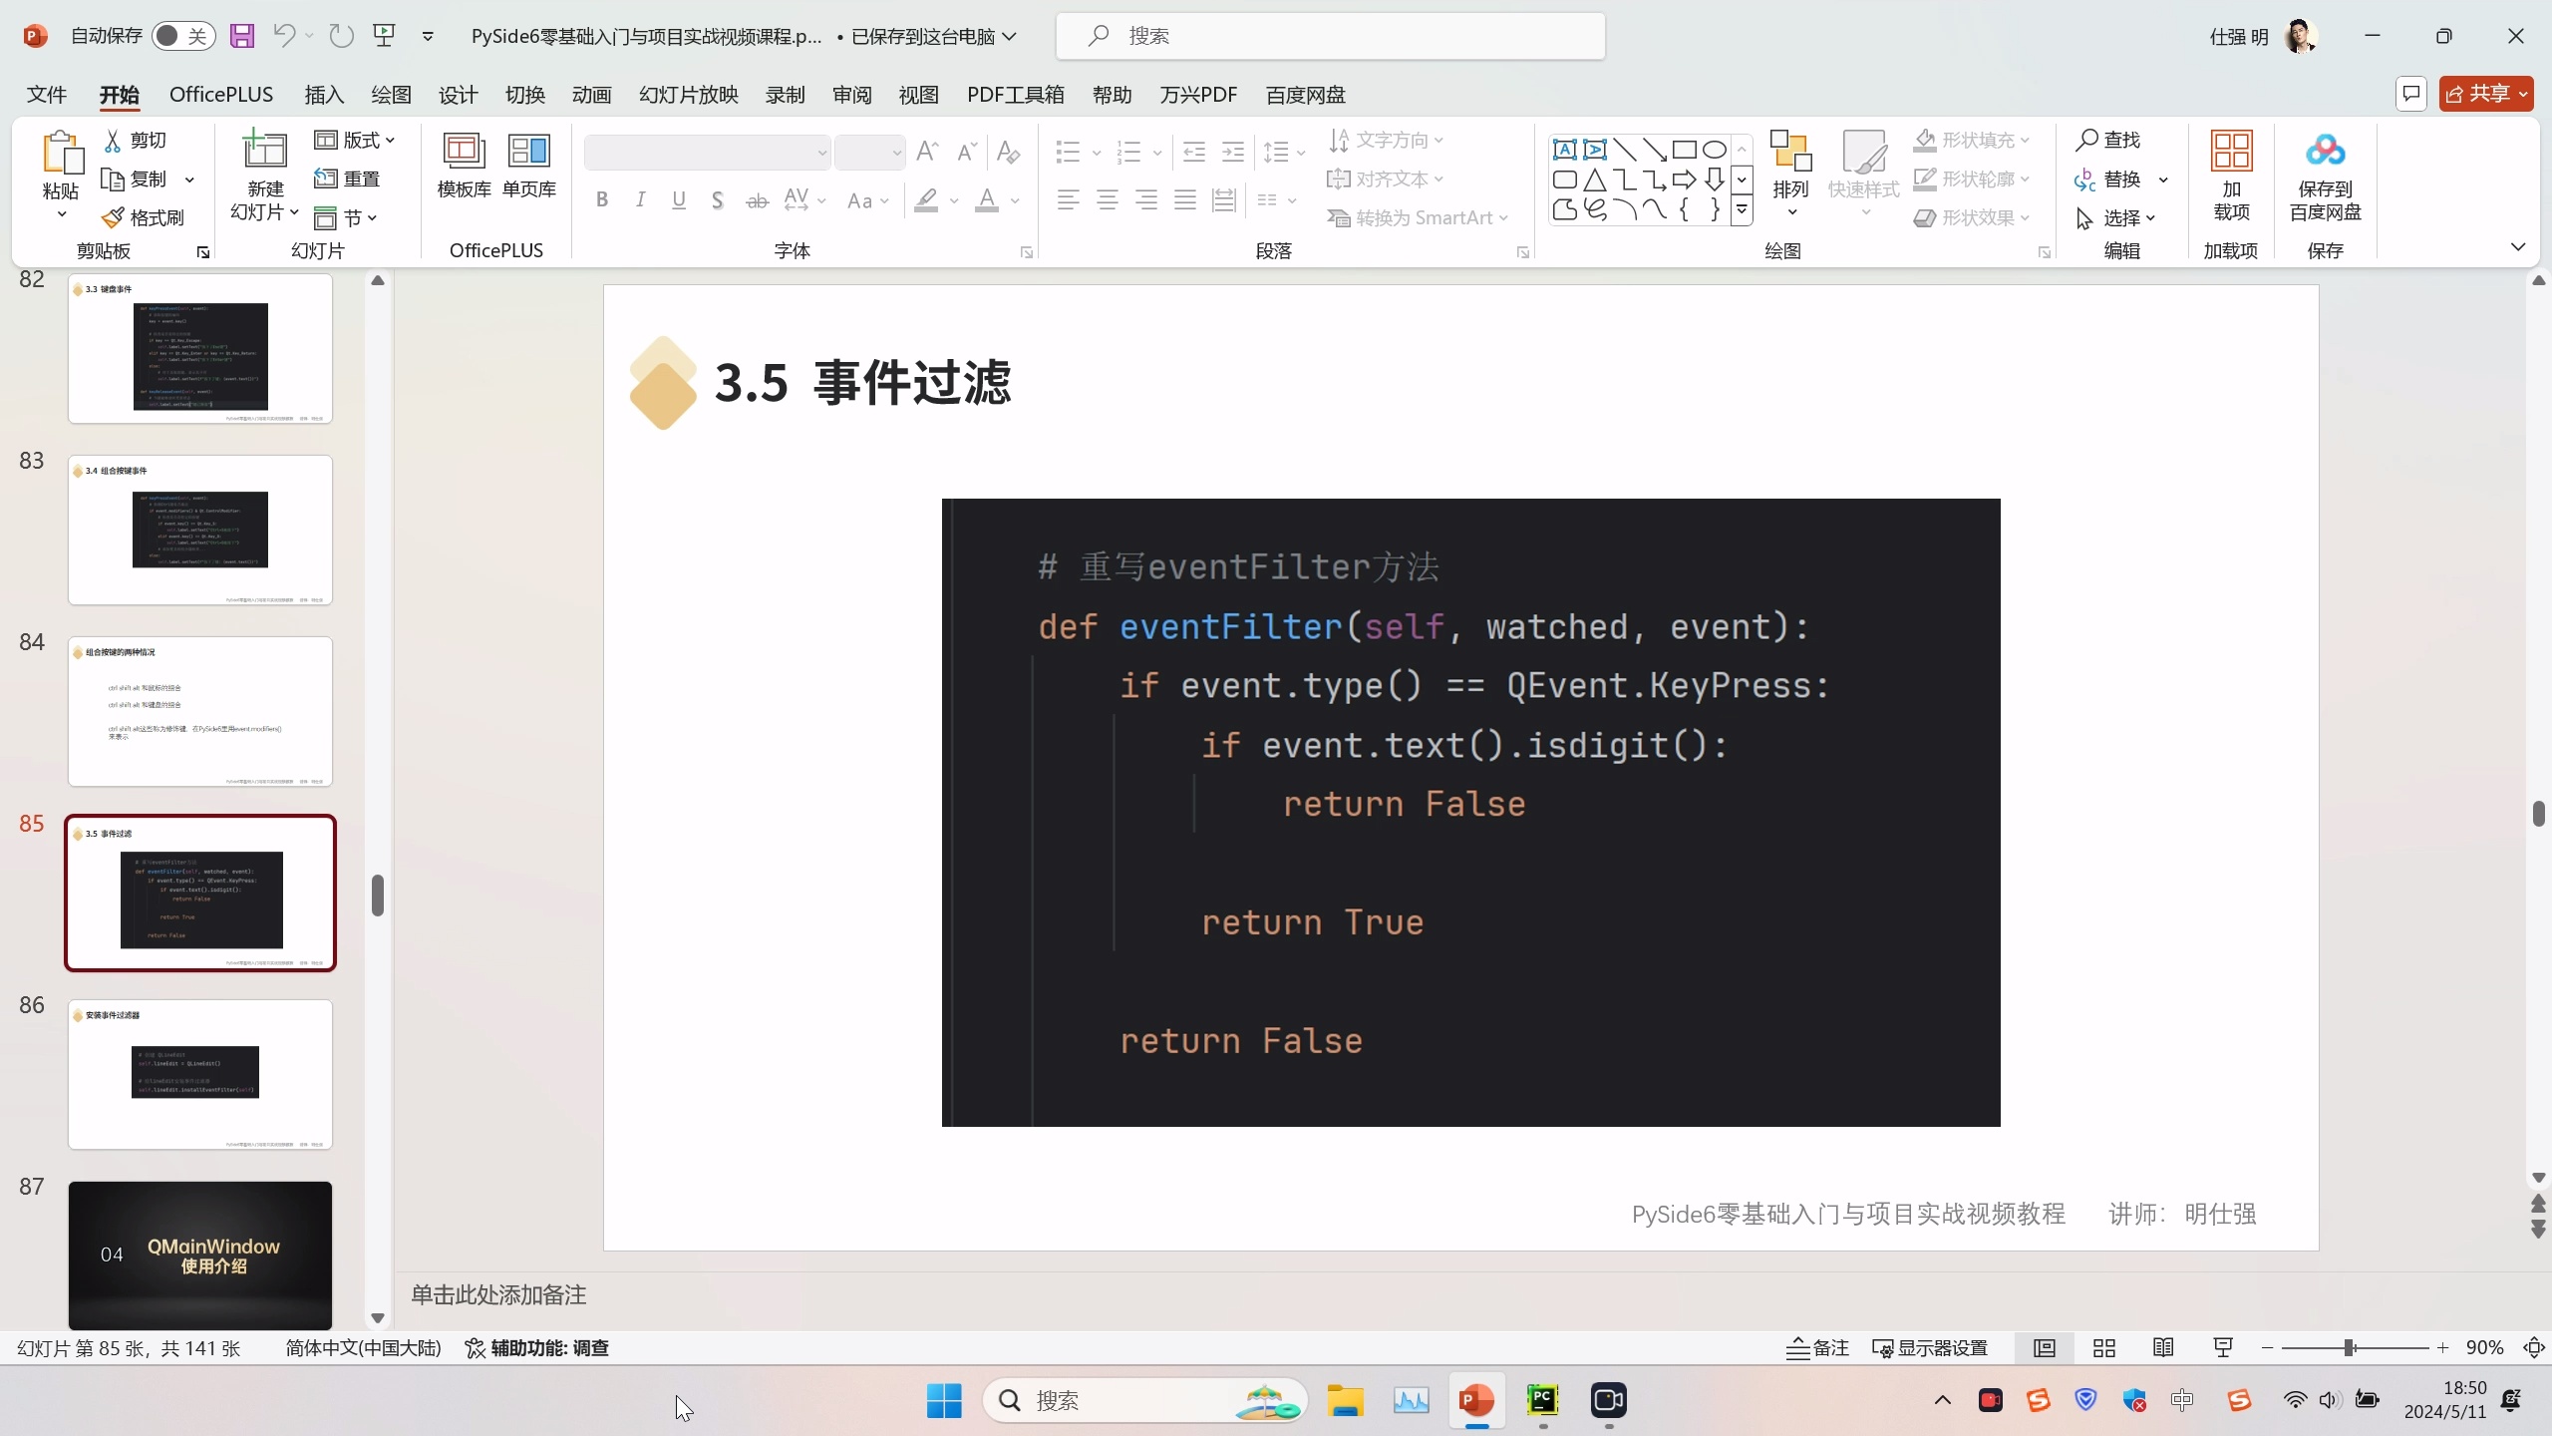
Task: Toggle underline formatting
Action: (x=679, y=198)
